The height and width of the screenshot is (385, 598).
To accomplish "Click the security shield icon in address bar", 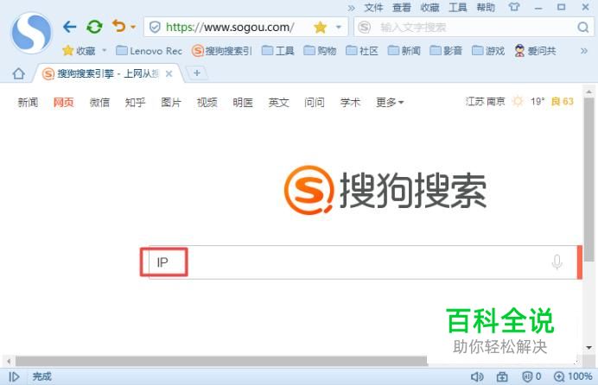I will click(155, 27).
